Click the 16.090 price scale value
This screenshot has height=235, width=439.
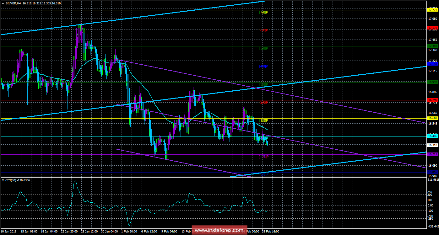point(432,165)
